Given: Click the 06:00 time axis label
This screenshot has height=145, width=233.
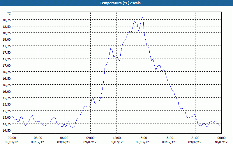Looking at the screenshot, I should click(64, 138).
